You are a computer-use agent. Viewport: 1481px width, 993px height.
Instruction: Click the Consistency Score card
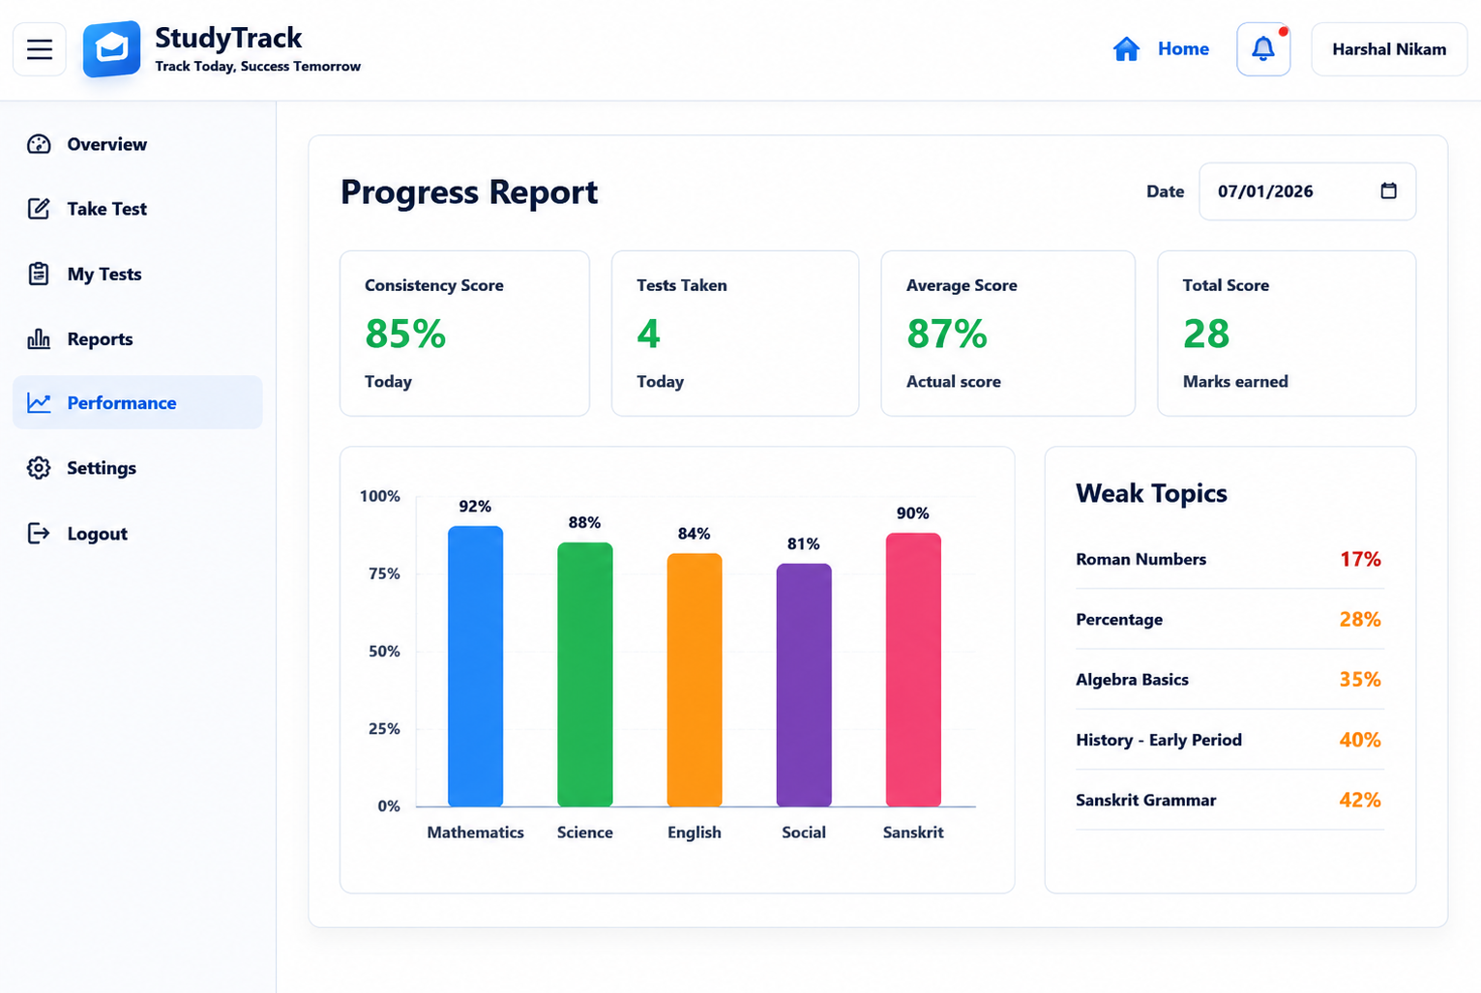(x=464, y=334)
